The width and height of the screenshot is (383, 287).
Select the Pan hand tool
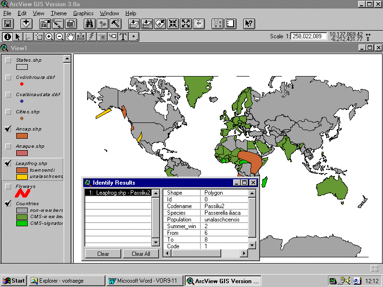pos(70,37)
